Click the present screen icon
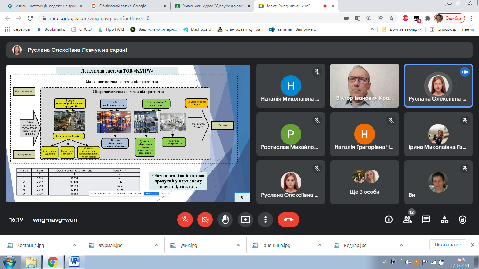 coord(245,220)
